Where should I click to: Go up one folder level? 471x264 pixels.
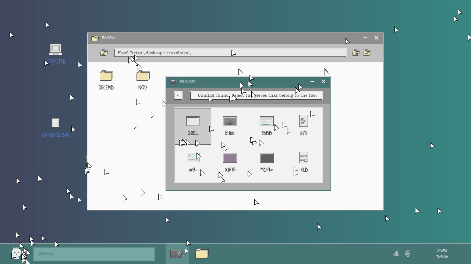104,53
